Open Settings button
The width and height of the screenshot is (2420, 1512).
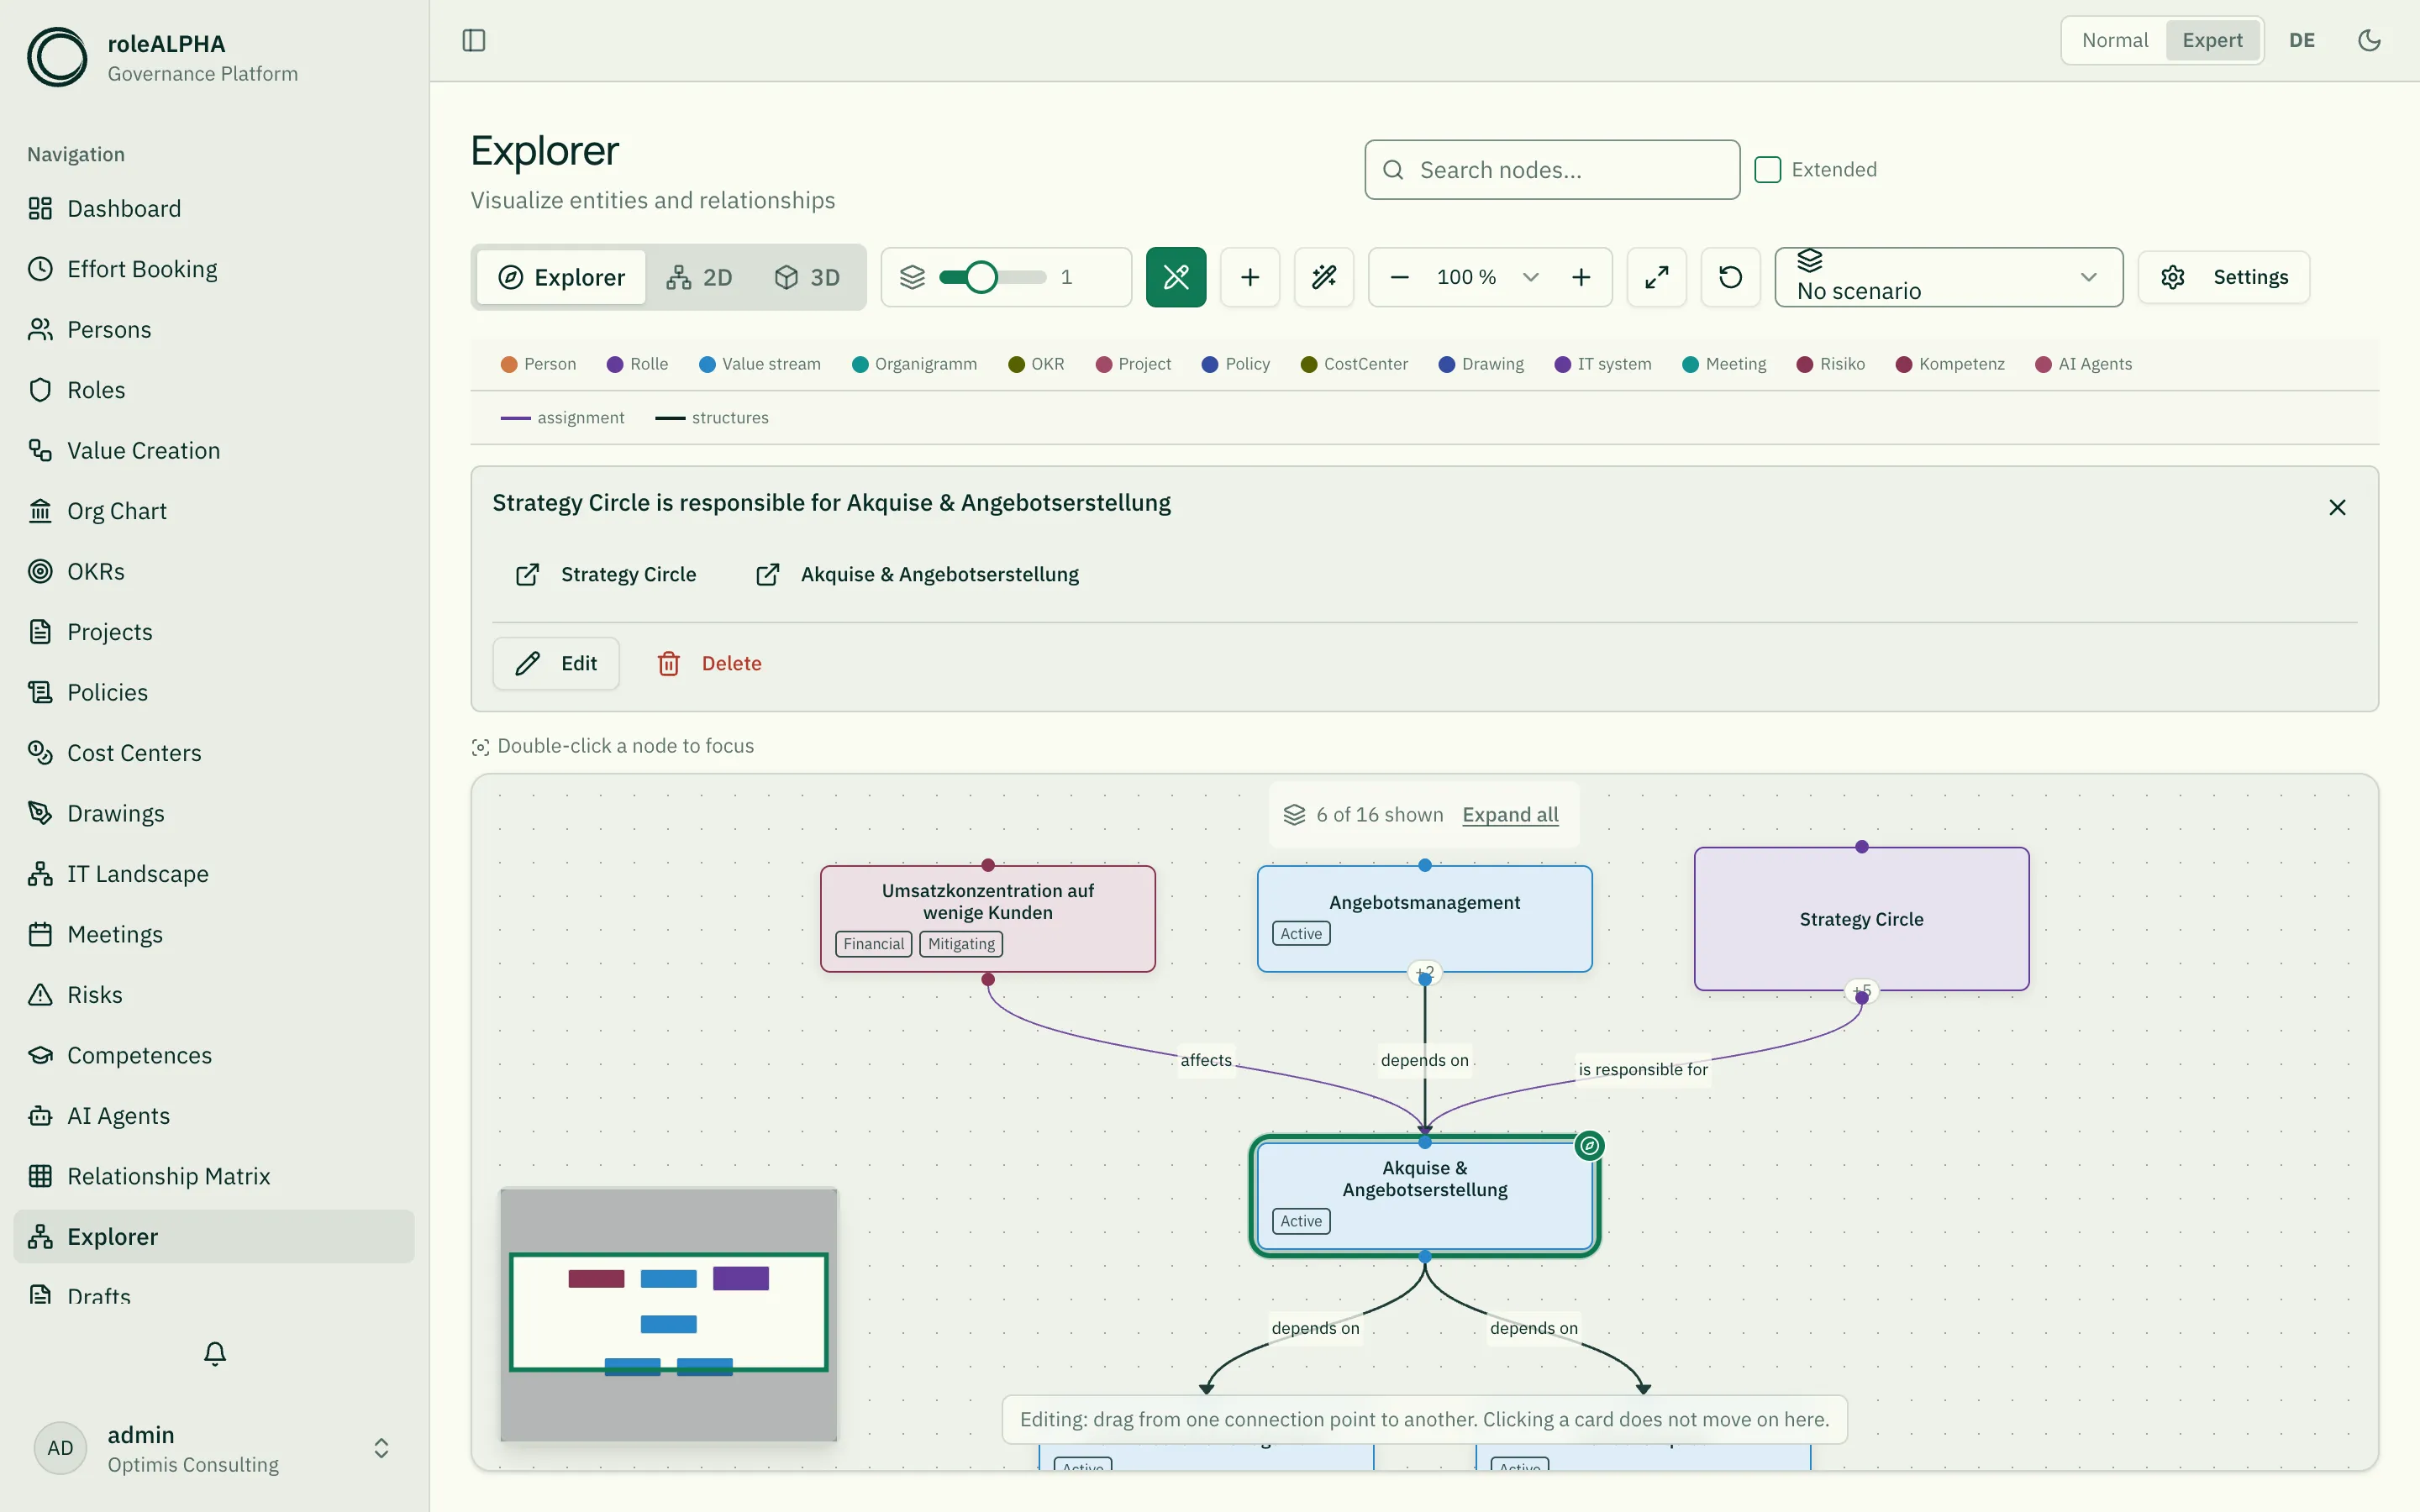coord(2224,277)
